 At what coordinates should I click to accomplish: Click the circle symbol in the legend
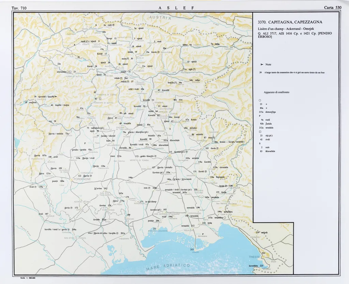tap(260, 100)
